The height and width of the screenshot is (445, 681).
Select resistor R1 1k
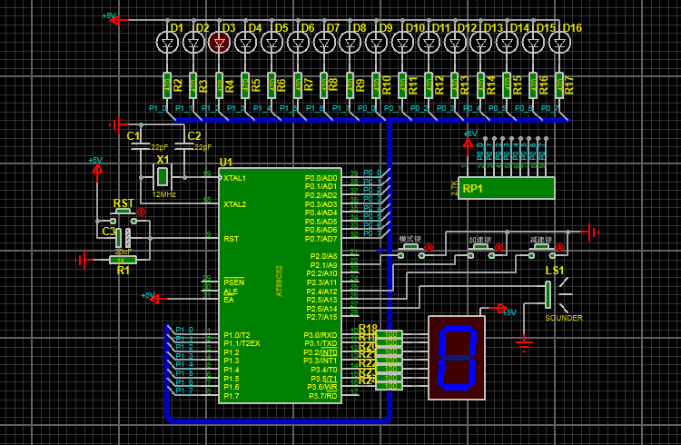point(123,260)
